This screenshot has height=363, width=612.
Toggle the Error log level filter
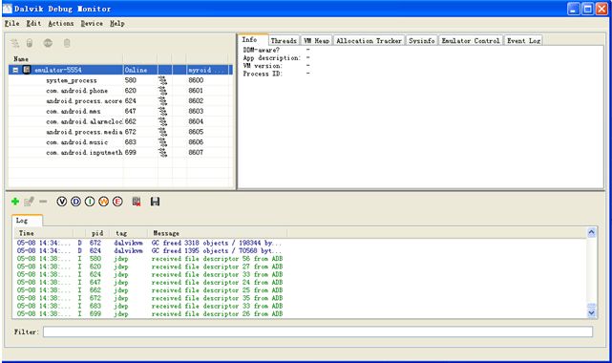[x=117, y=202]
